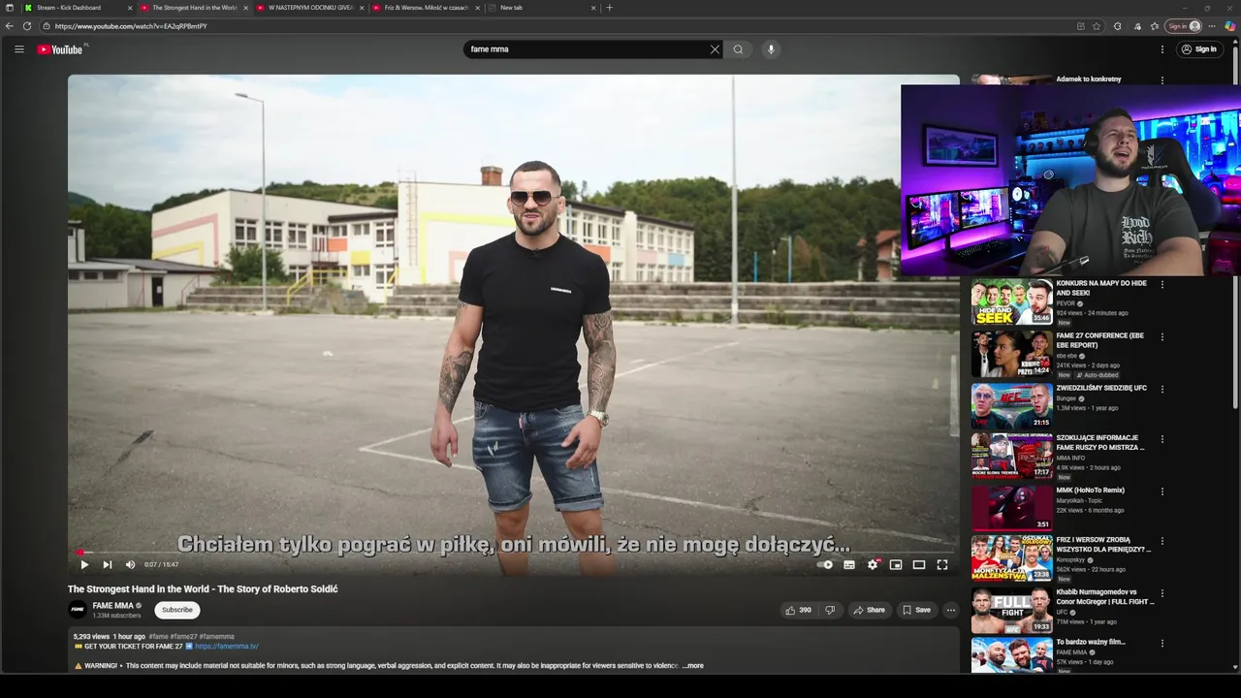1241x698 pixels.
Task: Open KONKURS NA MAPY DO HIDE AND SEEK thumbnail
Action: point(1011,301)
